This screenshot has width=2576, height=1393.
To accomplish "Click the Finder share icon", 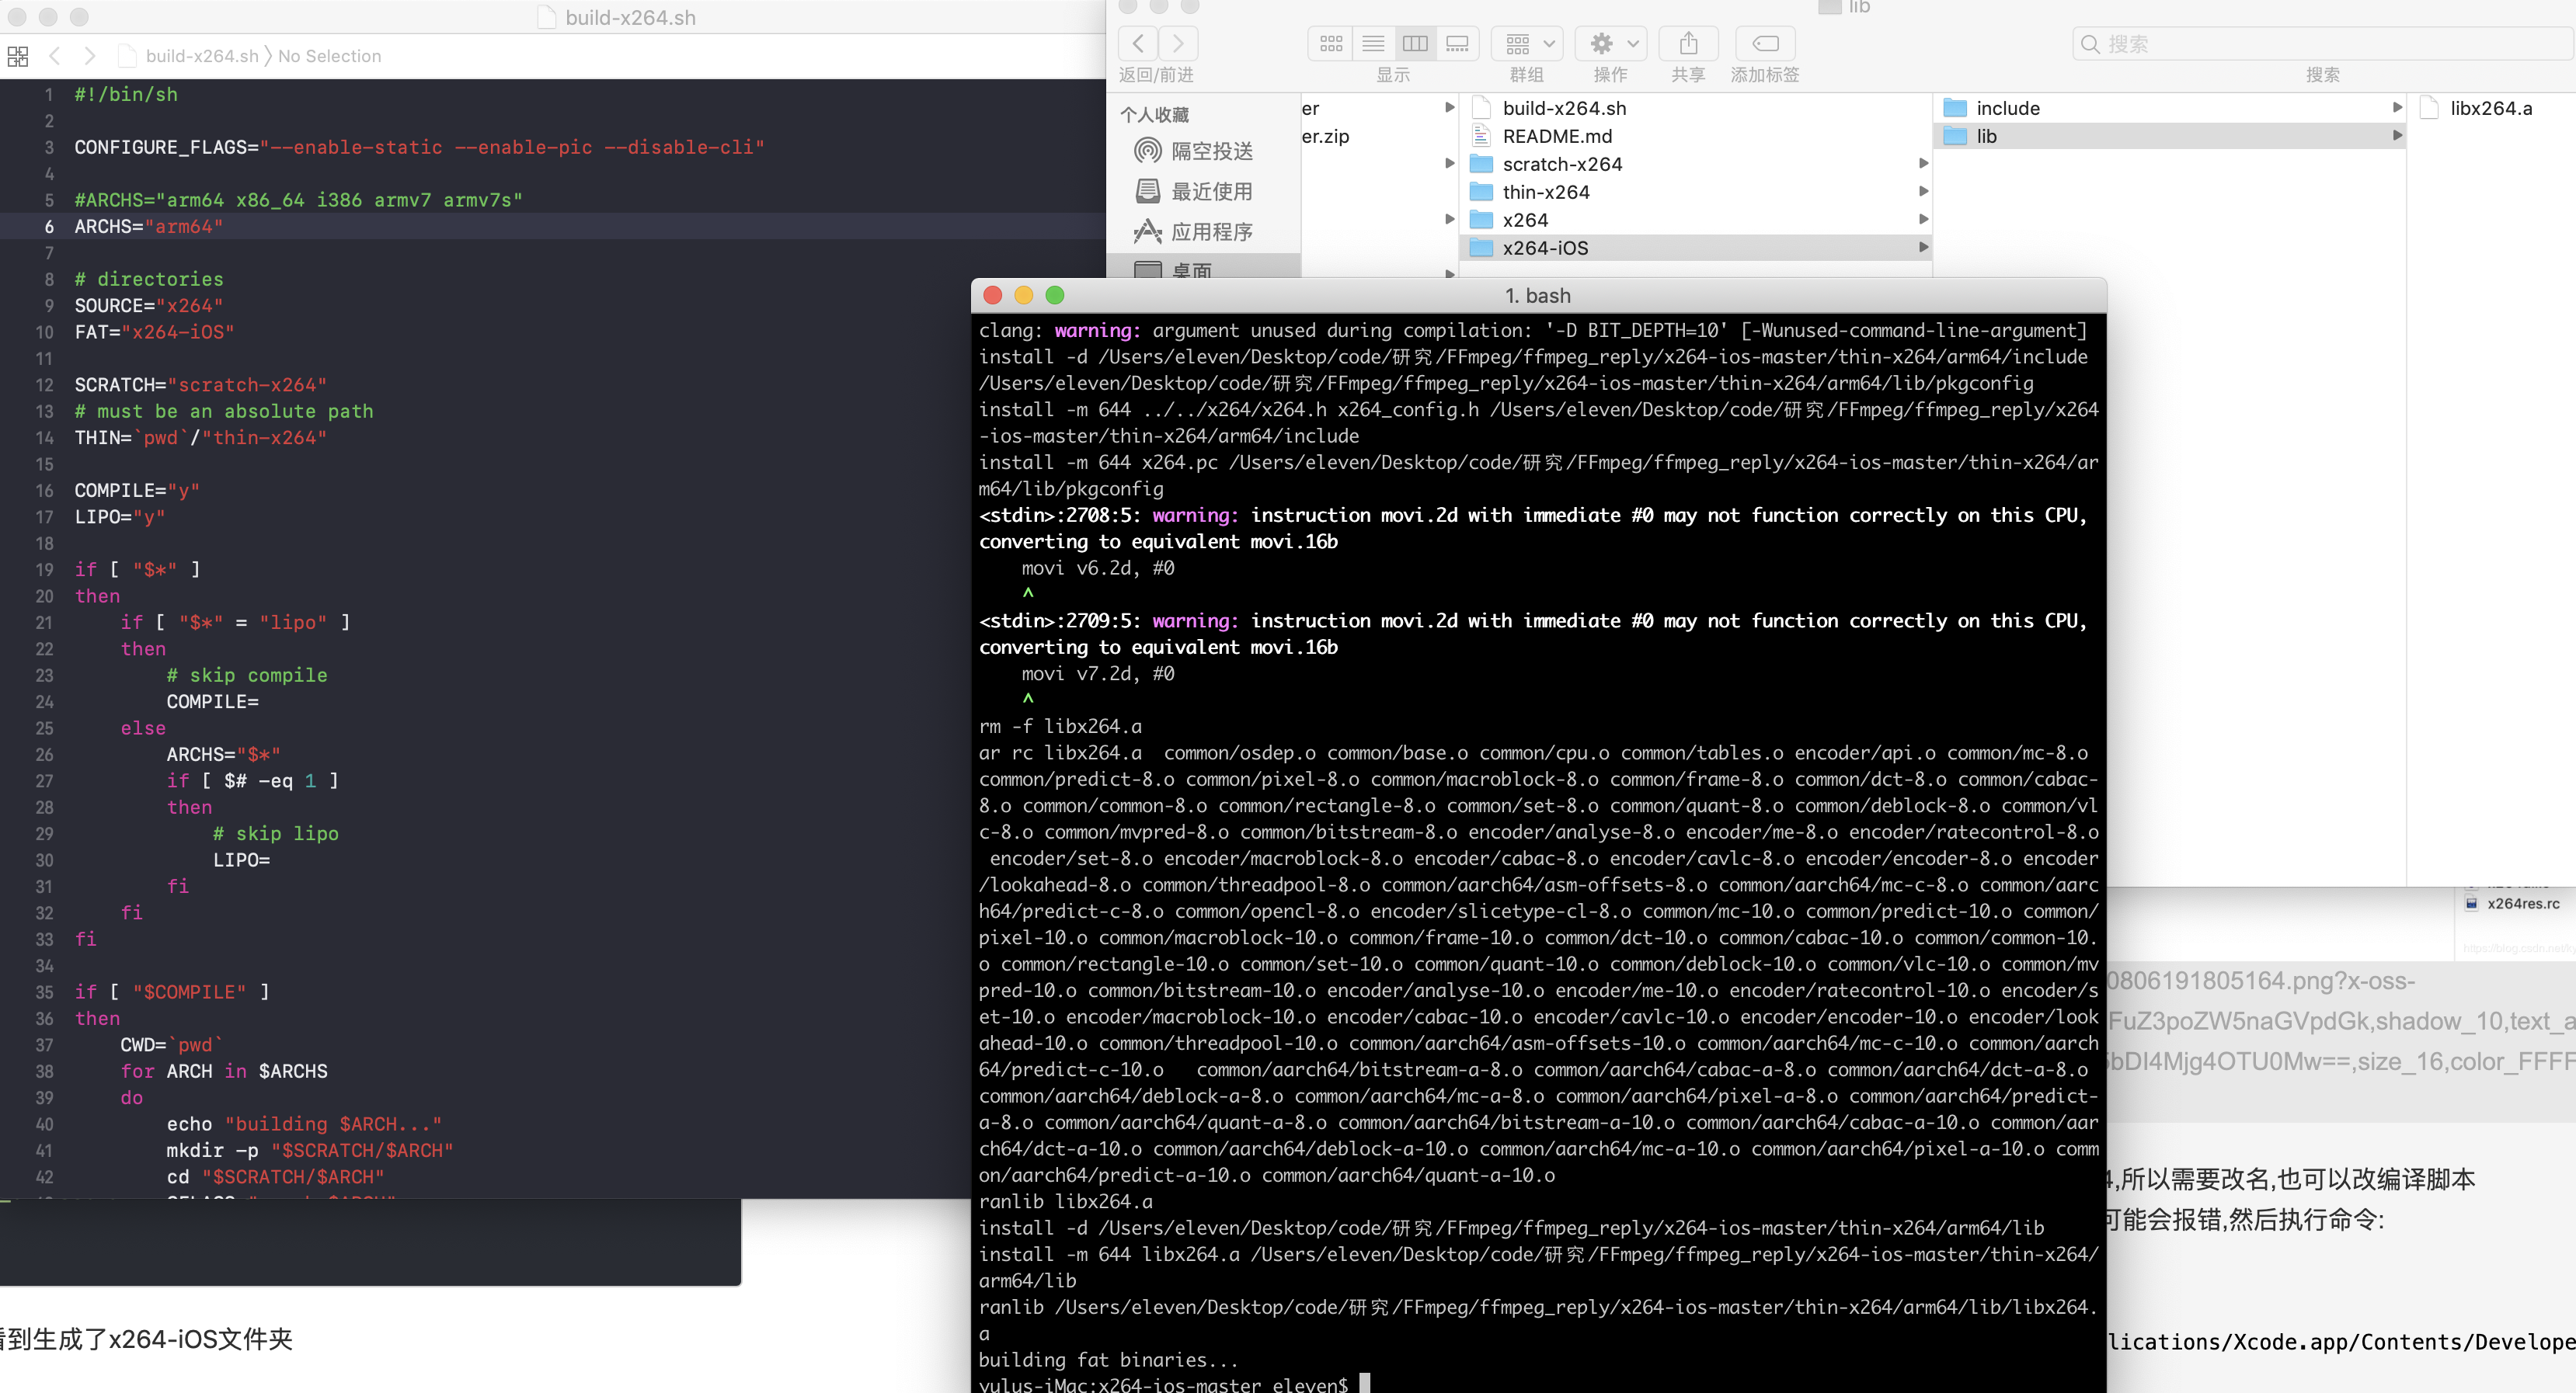I will coord(1688,43).
